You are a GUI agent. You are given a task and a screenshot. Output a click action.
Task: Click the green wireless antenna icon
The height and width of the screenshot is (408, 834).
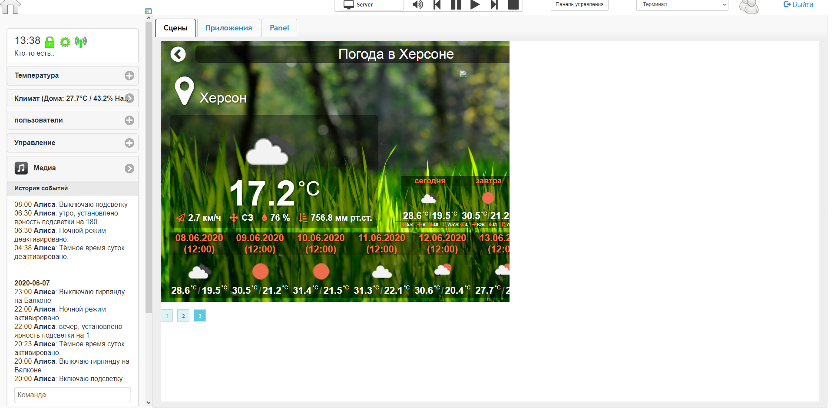pos(81,42)
